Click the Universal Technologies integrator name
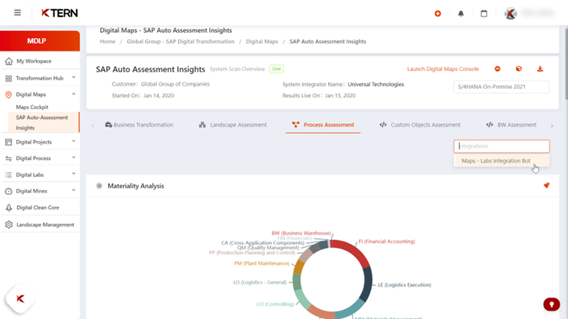The height and width of the screenshot is (319, 568). coord(376,84)
